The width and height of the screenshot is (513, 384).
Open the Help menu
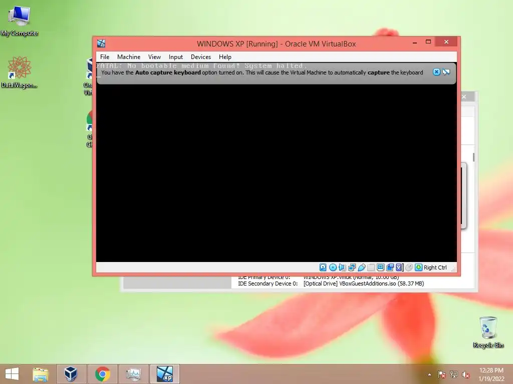[x=225, y=57]
